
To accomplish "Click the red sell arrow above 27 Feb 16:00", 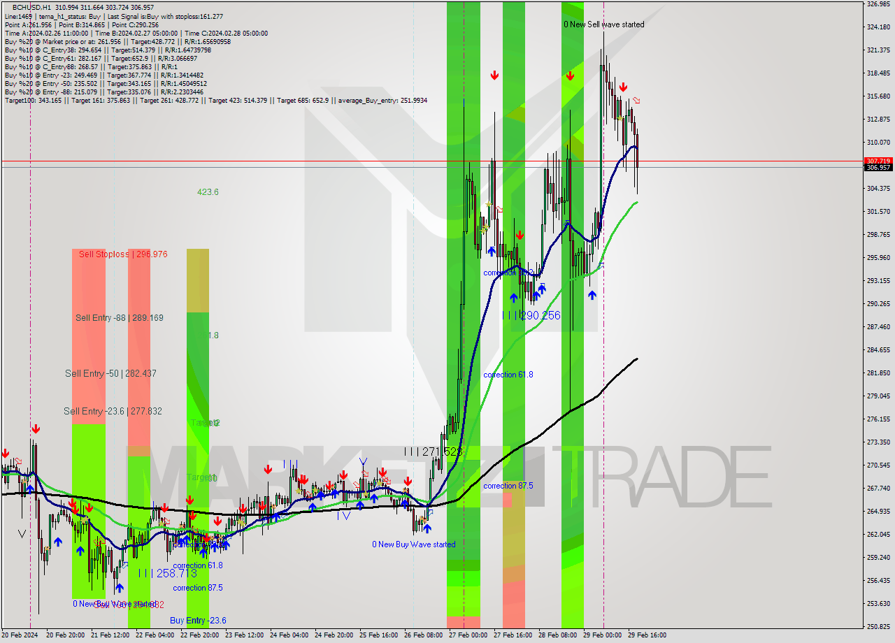I will pos(495,75).
